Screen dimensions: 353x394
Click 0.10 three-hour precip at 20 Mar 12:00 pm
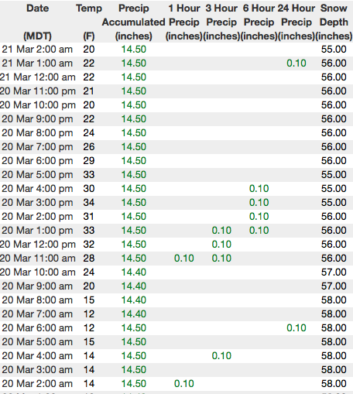click(221, 245)
